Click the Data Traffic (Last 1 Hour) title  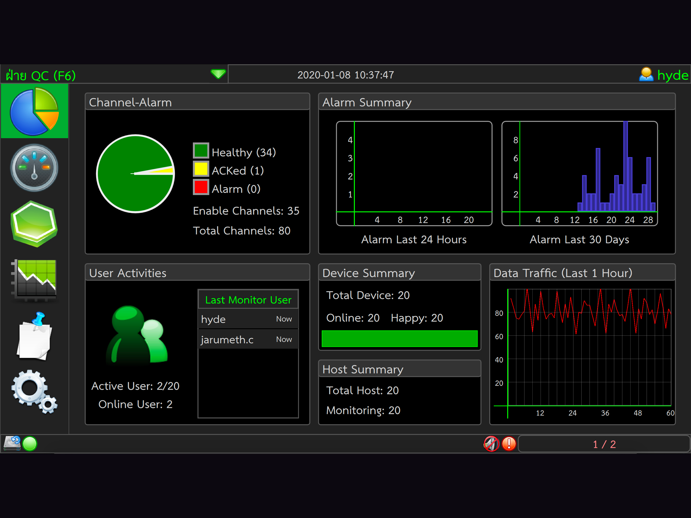[x=563, y=273]
